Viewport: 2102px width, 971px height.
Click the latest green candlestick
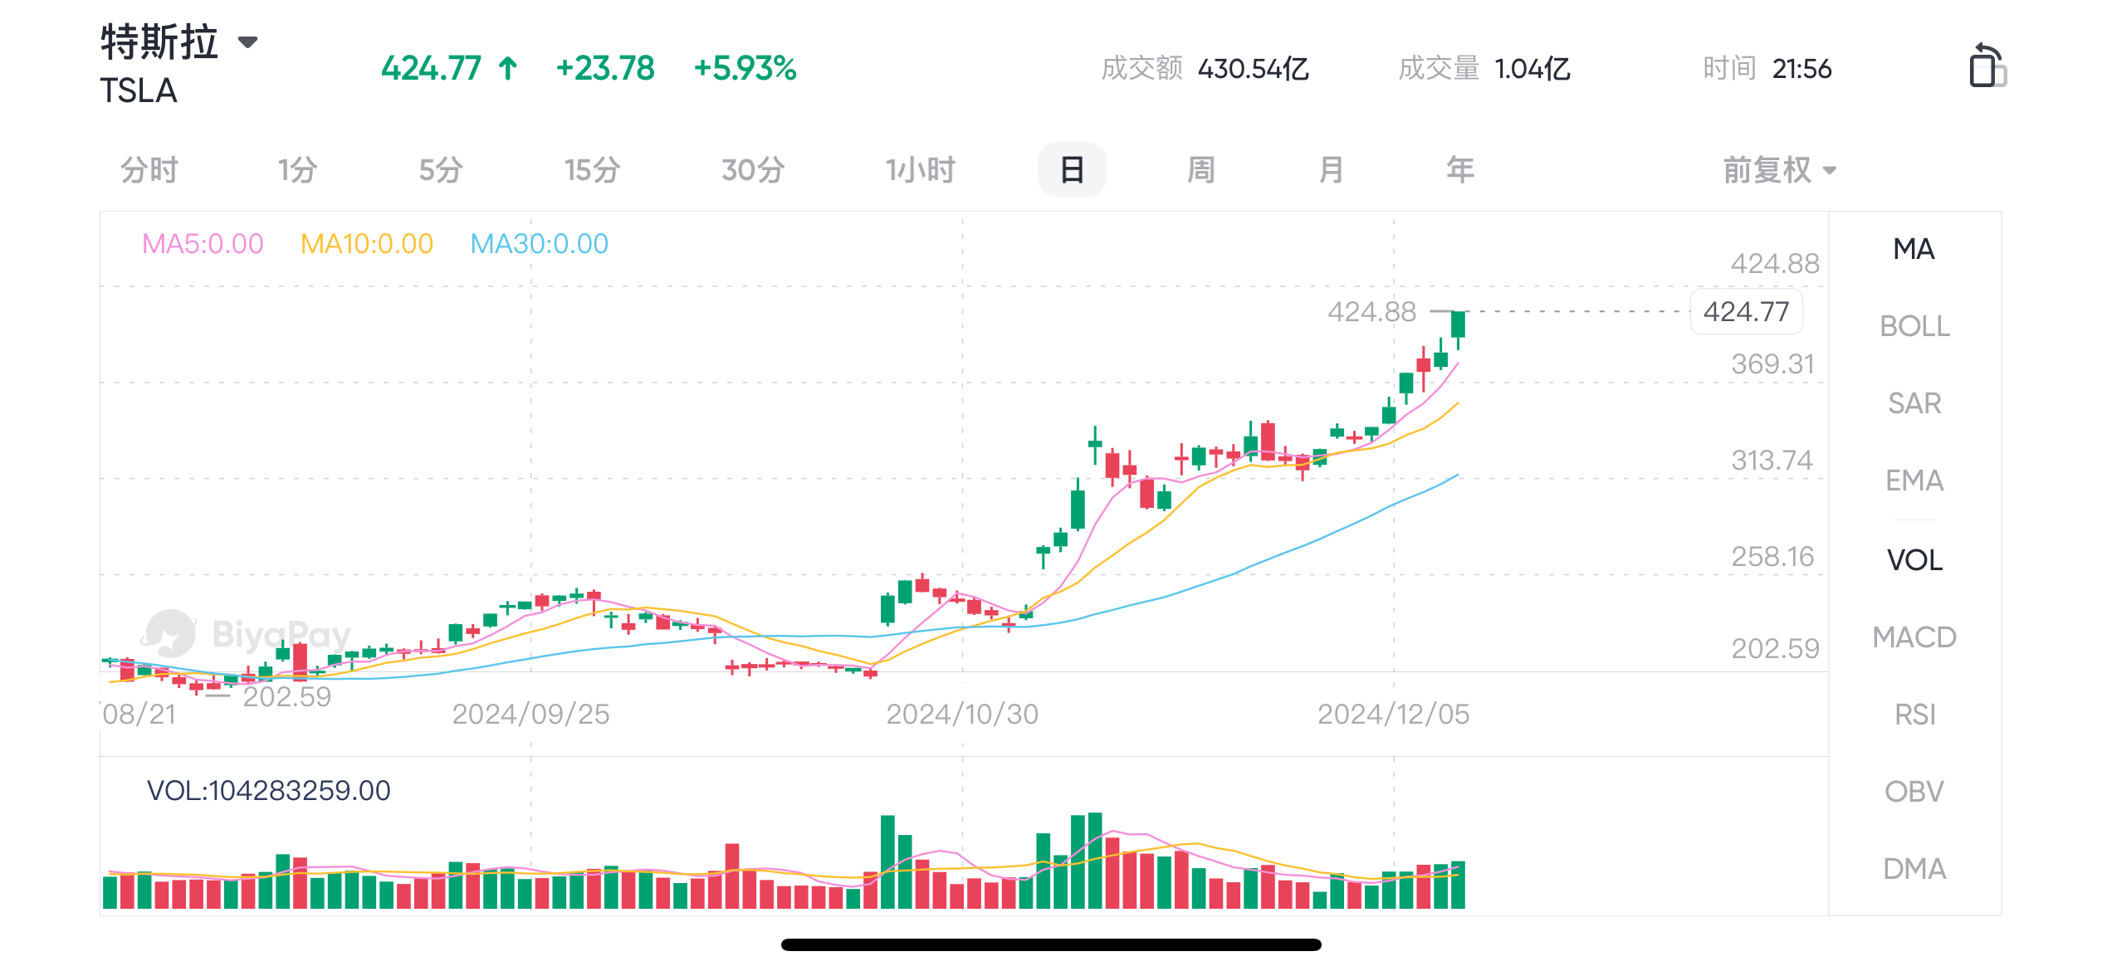(x=1458, y=325)
